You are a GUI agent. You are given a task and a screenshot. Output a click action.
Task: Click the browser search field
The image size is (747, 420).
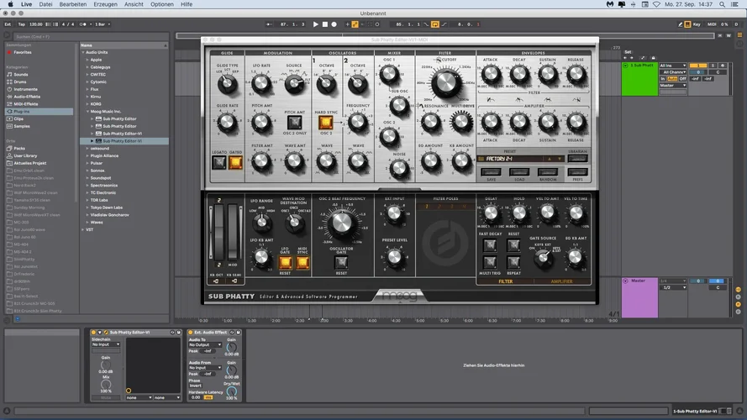(x=38, y=37)
